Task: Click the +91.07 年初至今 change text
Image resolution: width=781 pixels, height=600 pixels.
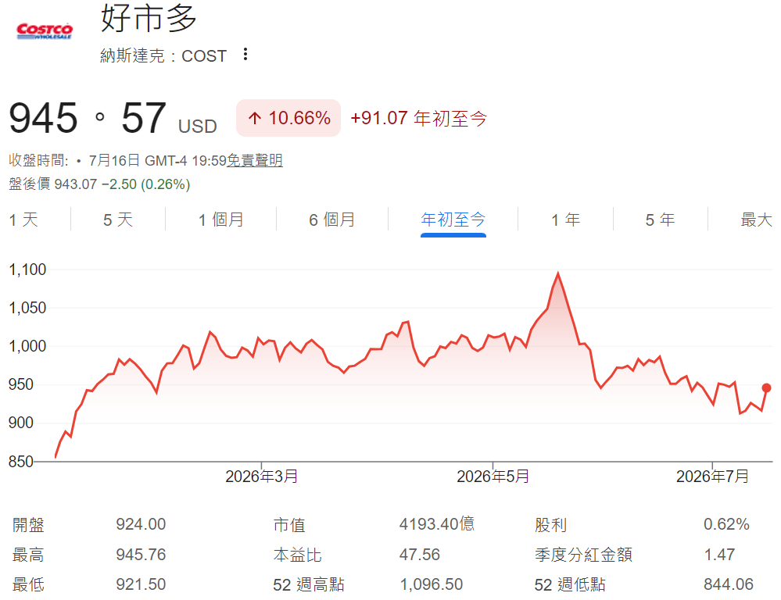Action: (x=418, y=119)
